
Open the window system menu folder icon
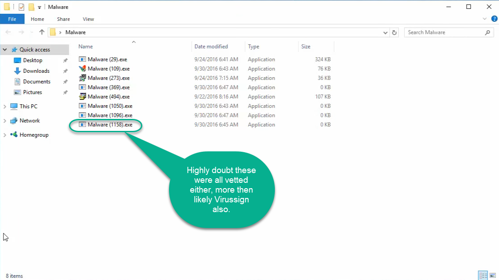7,7
